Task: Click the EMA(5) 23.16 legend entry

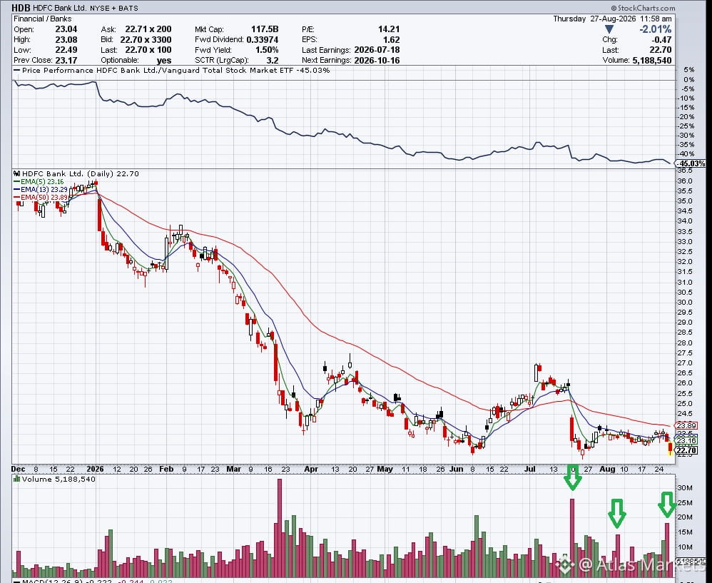Action: [39, 182]
